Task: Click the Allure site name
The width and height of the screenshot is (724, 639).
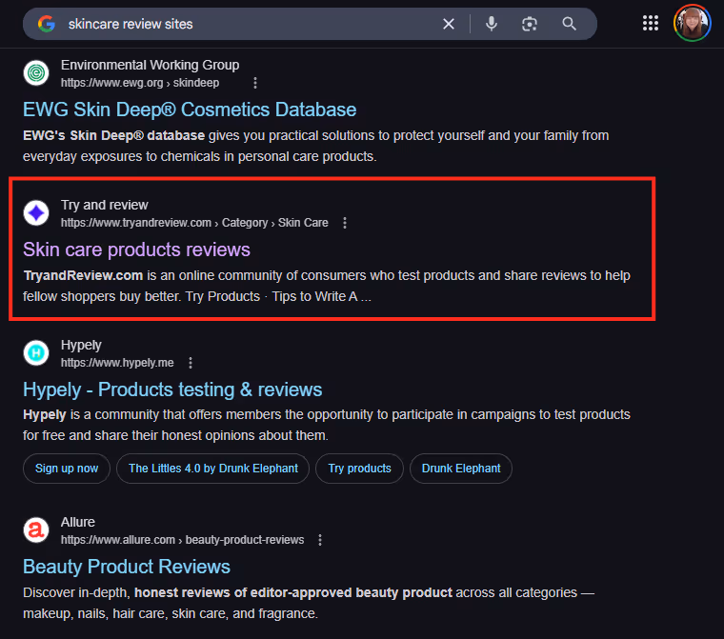Action: tap(77, 522)
